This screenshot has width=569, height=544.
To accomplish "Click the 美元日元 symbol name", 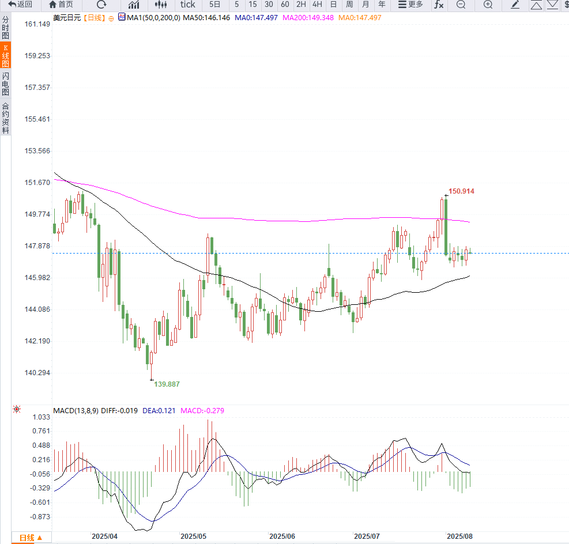I will [x=67, y=18].
